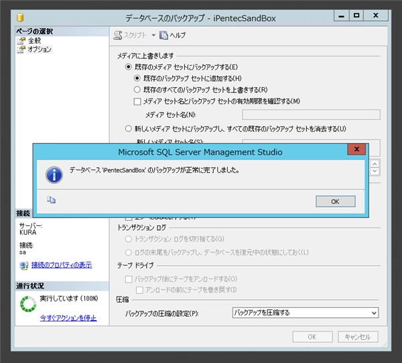
Task: Open 接続のプロパティの表示 link
Action: tap(62, 265)
